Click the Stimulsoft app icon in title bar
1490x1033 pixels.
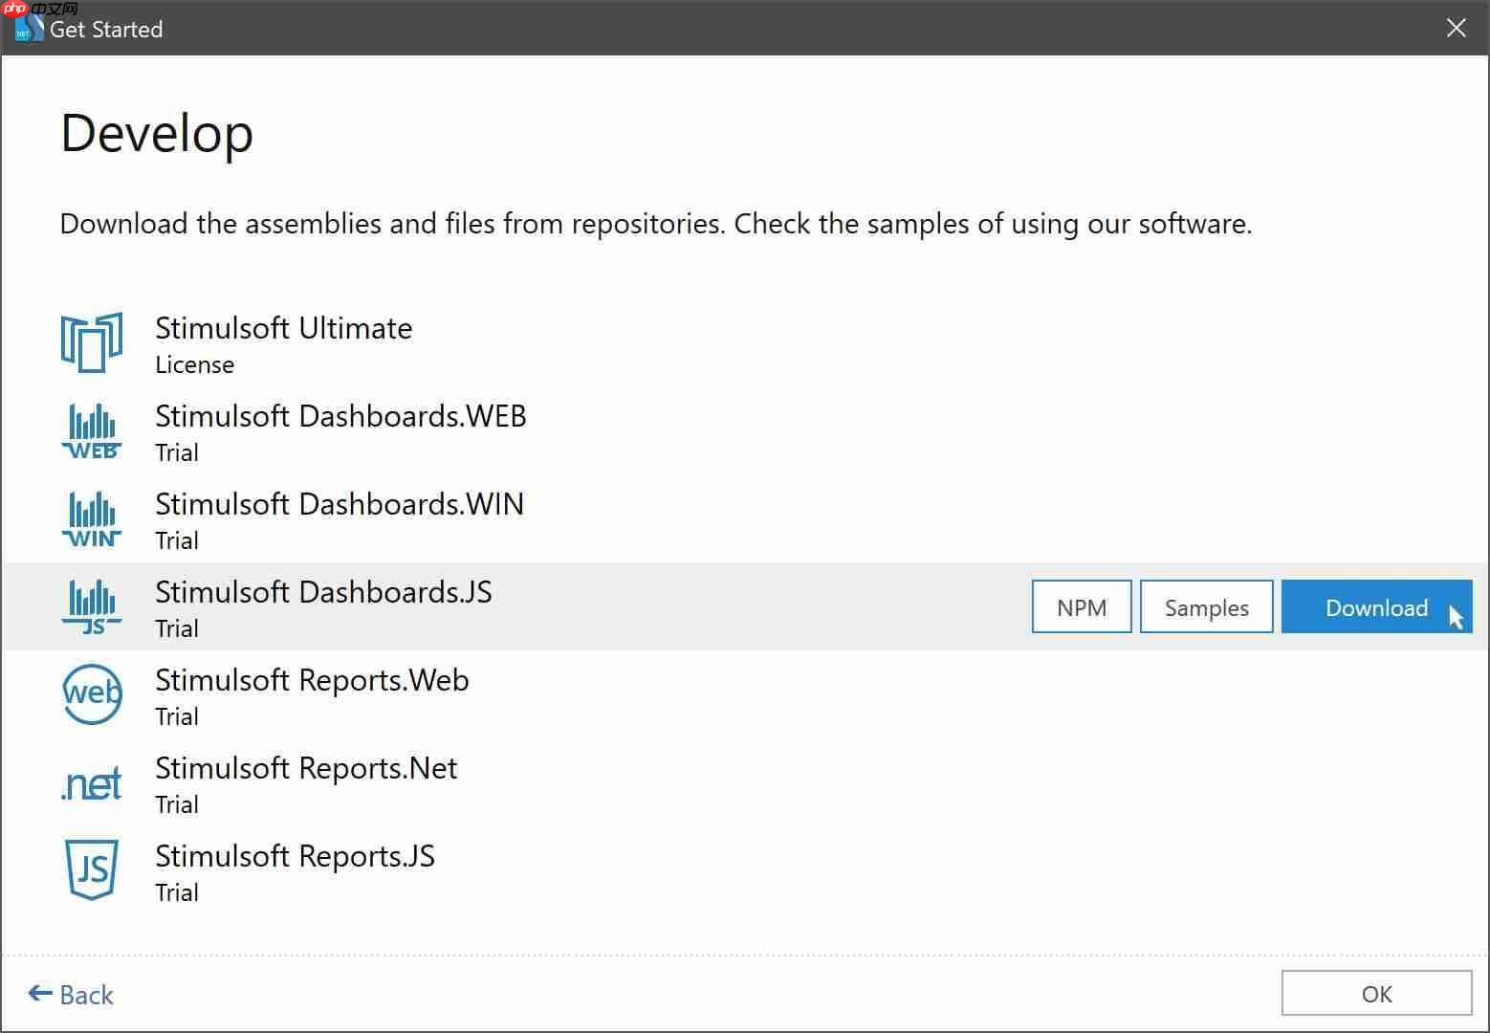(27, 29)
